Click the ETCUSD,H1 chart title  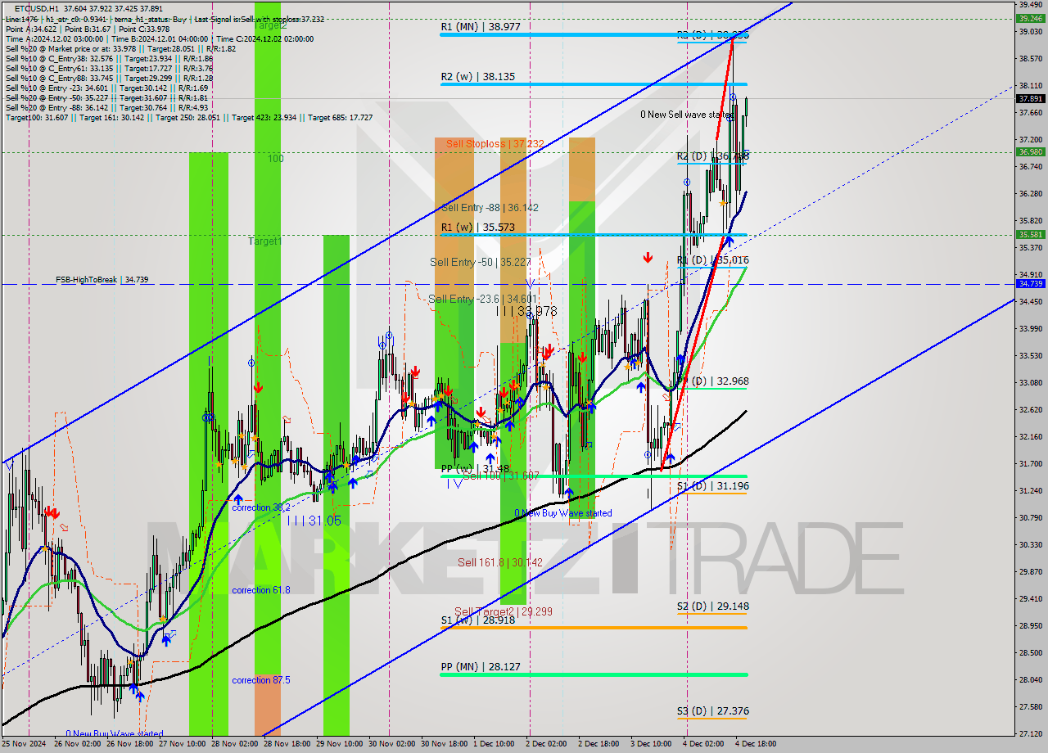[x=37, y=8]
